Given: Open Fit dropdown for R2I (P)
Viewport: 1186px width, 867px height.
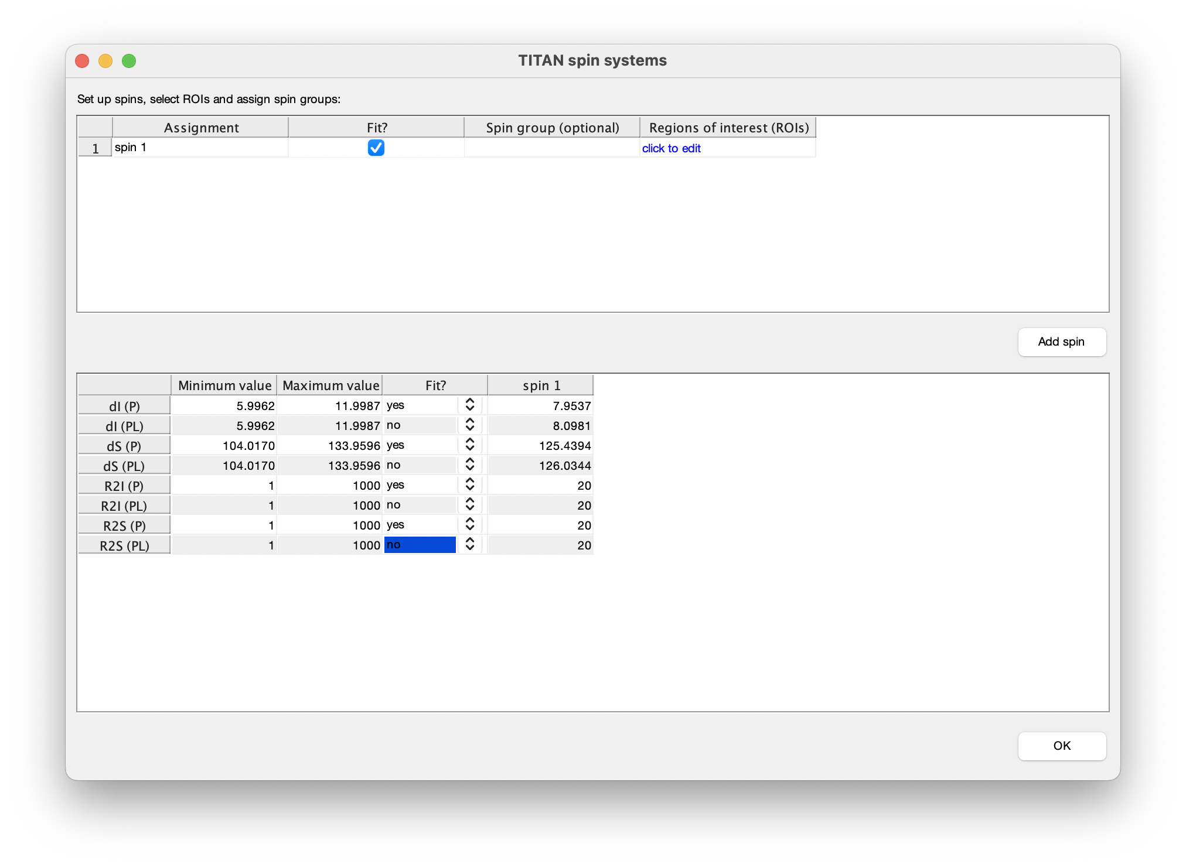Looking at the screenshot, I should (x=470, y=485).
